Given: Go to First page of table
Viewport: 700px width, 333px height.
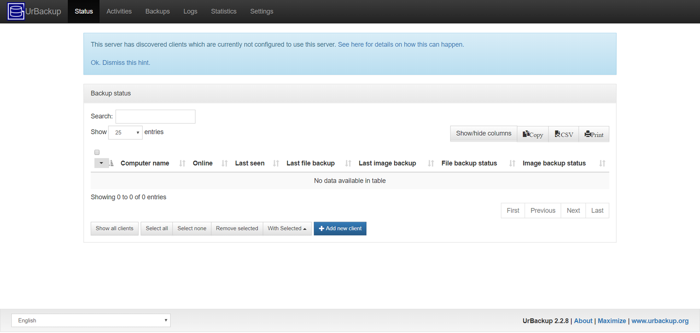Looking at the screenshot, I should (513, 211).
